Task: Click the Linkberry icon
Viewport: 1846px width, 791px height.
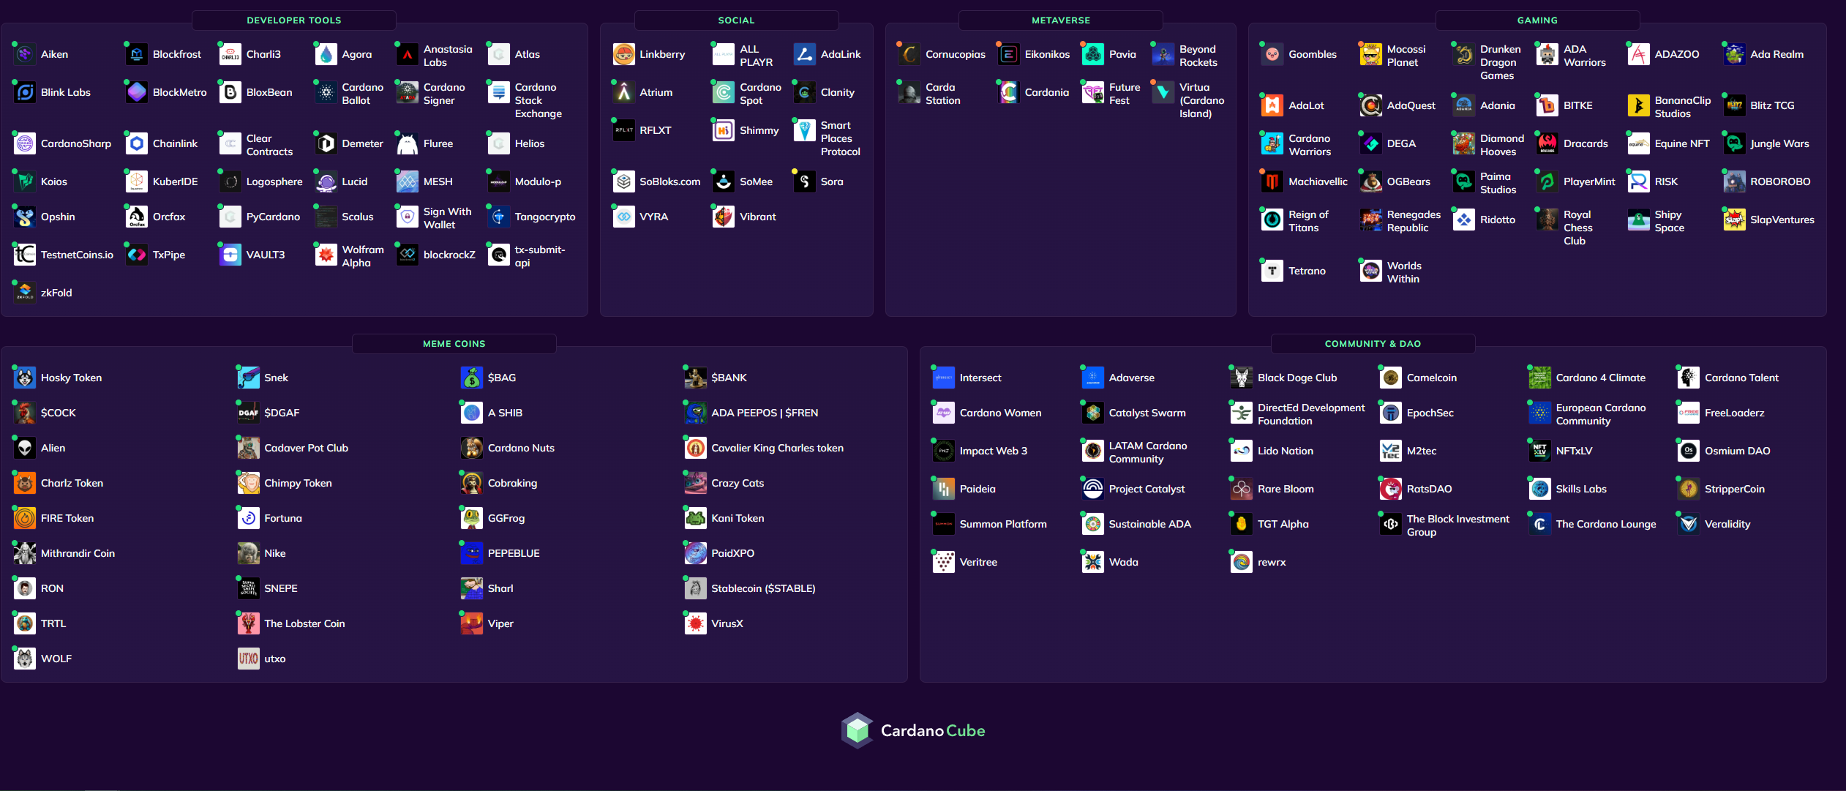Action: [623, 54]
